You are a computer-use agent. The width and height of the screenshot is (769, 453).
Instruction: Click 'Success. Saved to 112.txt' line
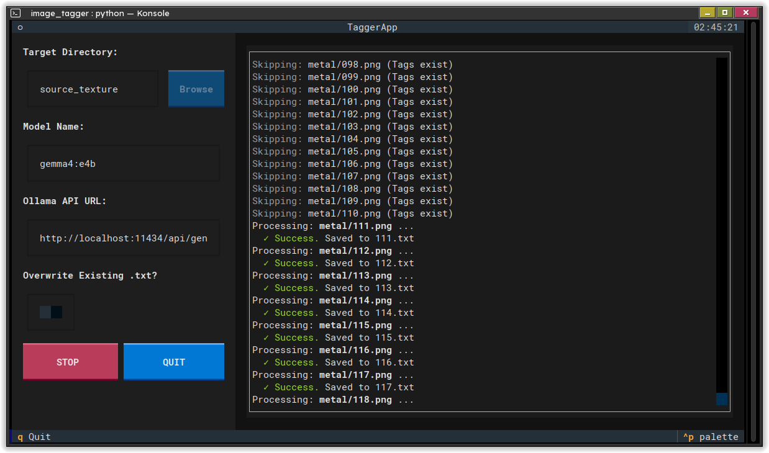339,263
